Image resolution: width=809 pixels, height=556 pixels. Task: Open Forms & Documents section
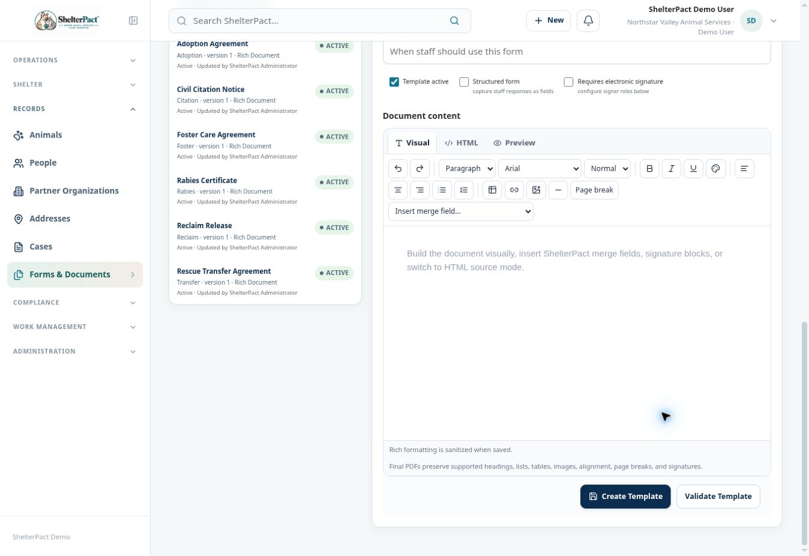pyautogui.click(x=75, y=274)
